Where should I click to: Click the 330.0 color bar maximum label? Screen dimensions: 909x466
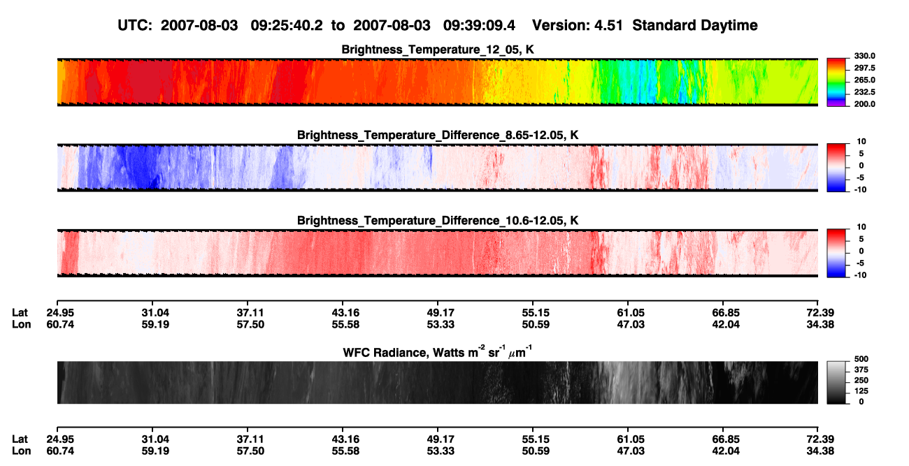tap(865, 56)
